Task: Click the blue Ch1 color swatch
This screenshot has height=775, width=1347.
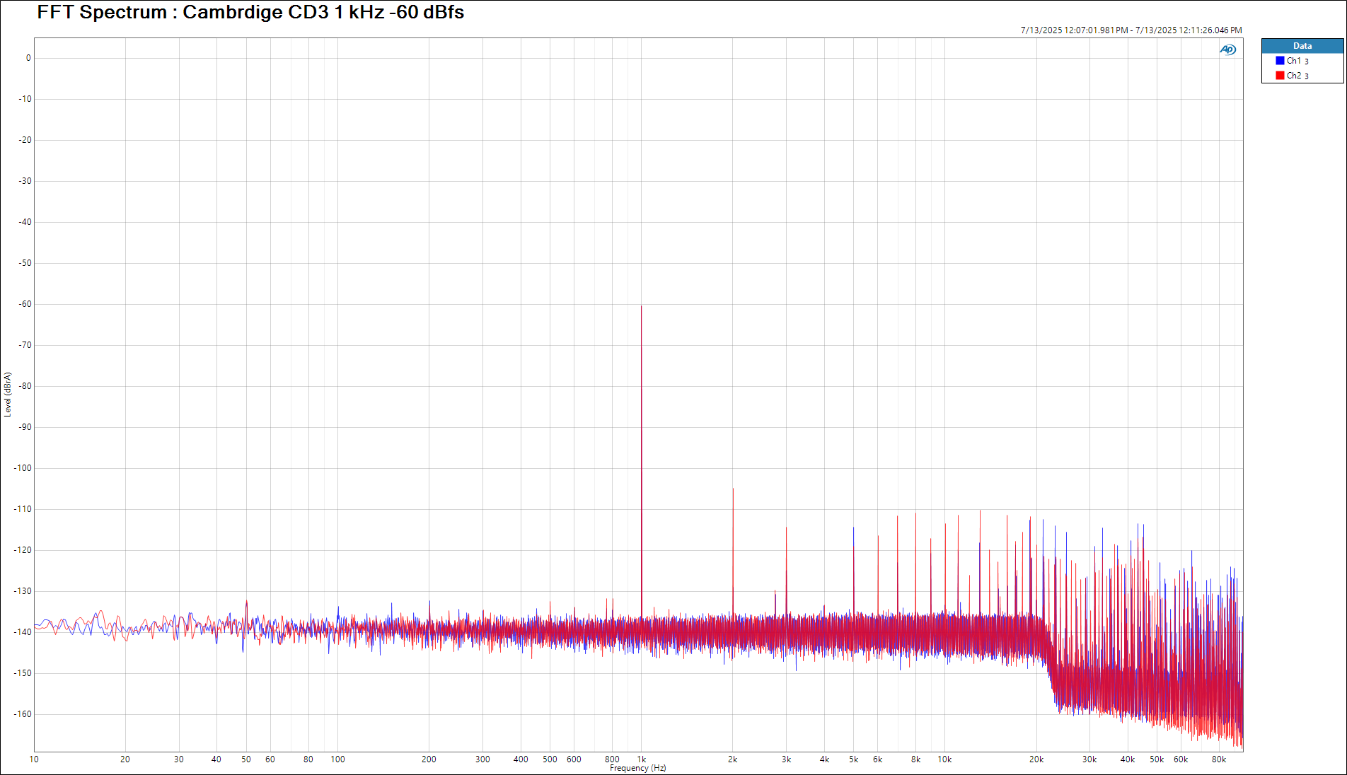Action: 1280,61
